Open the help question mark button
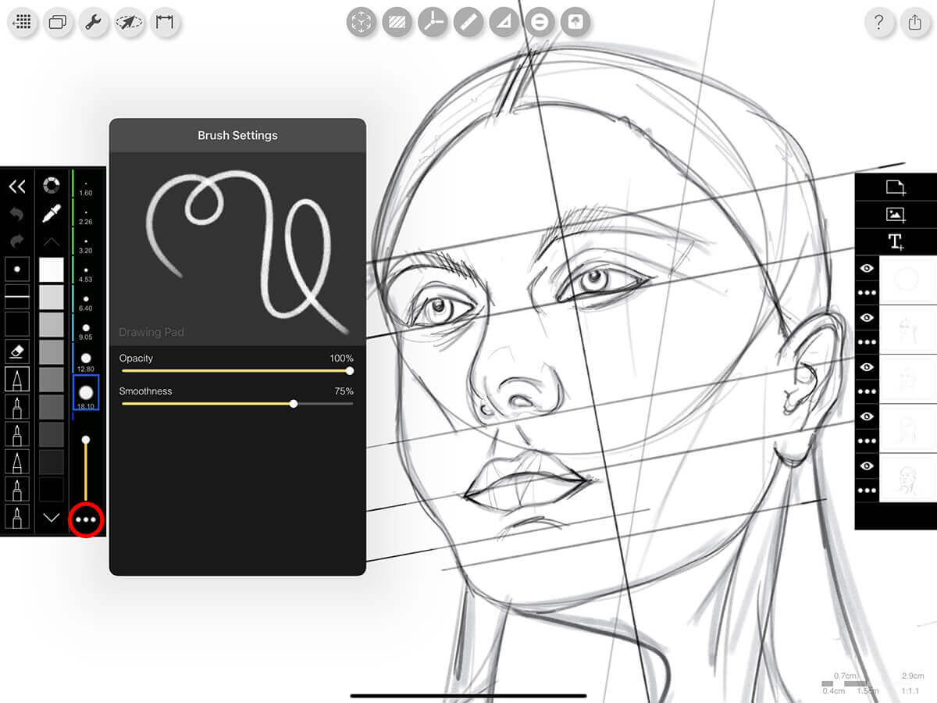937x703 pixels. [879, 22]
